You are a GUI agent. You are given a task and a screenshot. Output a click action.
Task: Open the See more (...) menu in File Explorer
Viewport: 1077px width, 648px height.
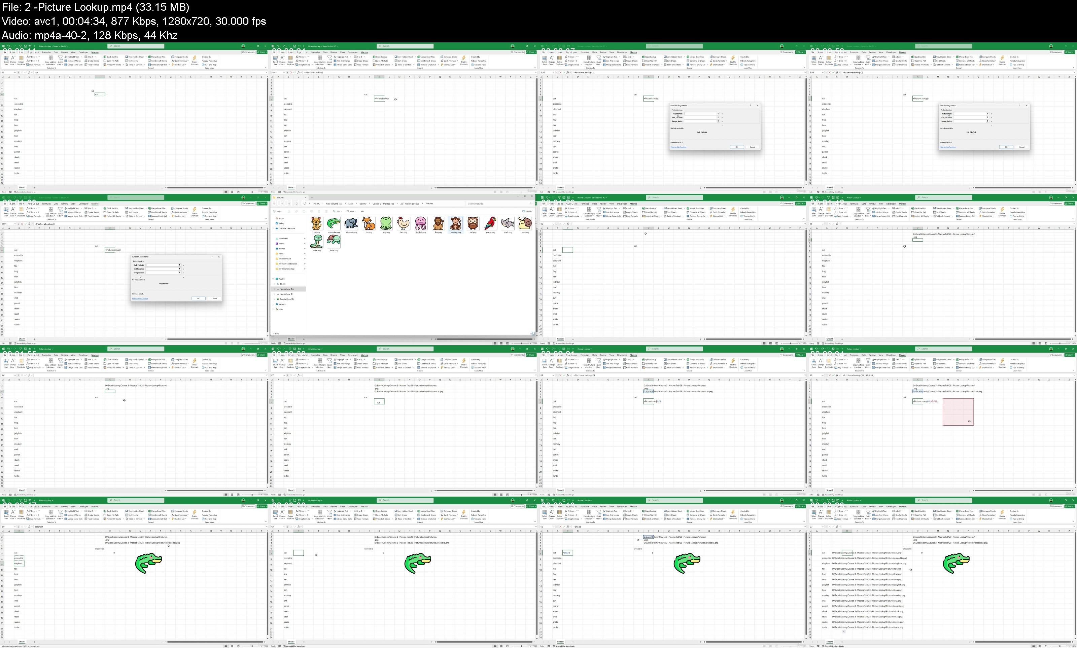click(x=362, y=211)
